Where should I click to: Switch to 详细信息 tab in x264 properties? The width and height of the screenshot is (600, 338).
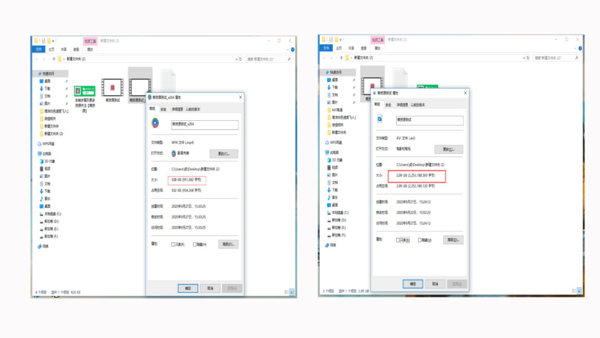coord(177,110)
